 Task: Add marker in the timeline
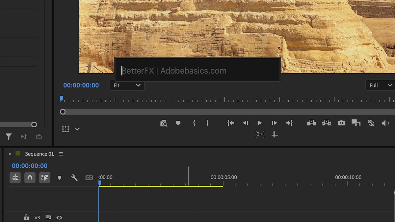click(60, 178)
